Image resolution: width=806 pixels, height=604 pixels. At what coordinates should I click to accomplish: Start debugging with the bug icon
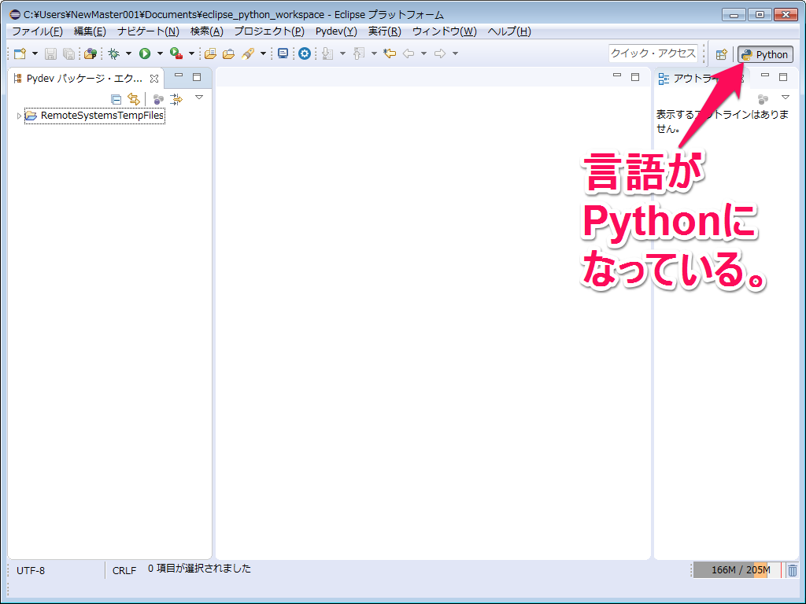(x=113, y=53)
